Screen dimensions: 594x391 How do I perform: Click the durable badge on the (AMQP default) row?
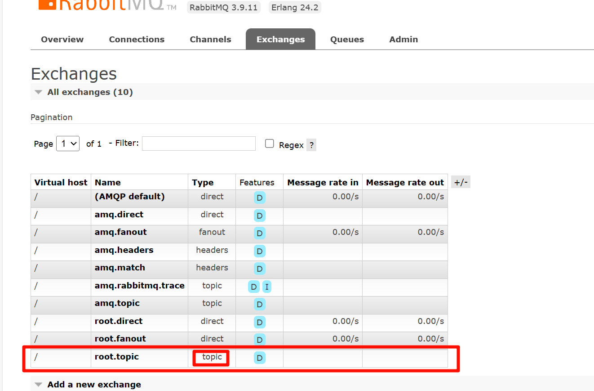259,198
